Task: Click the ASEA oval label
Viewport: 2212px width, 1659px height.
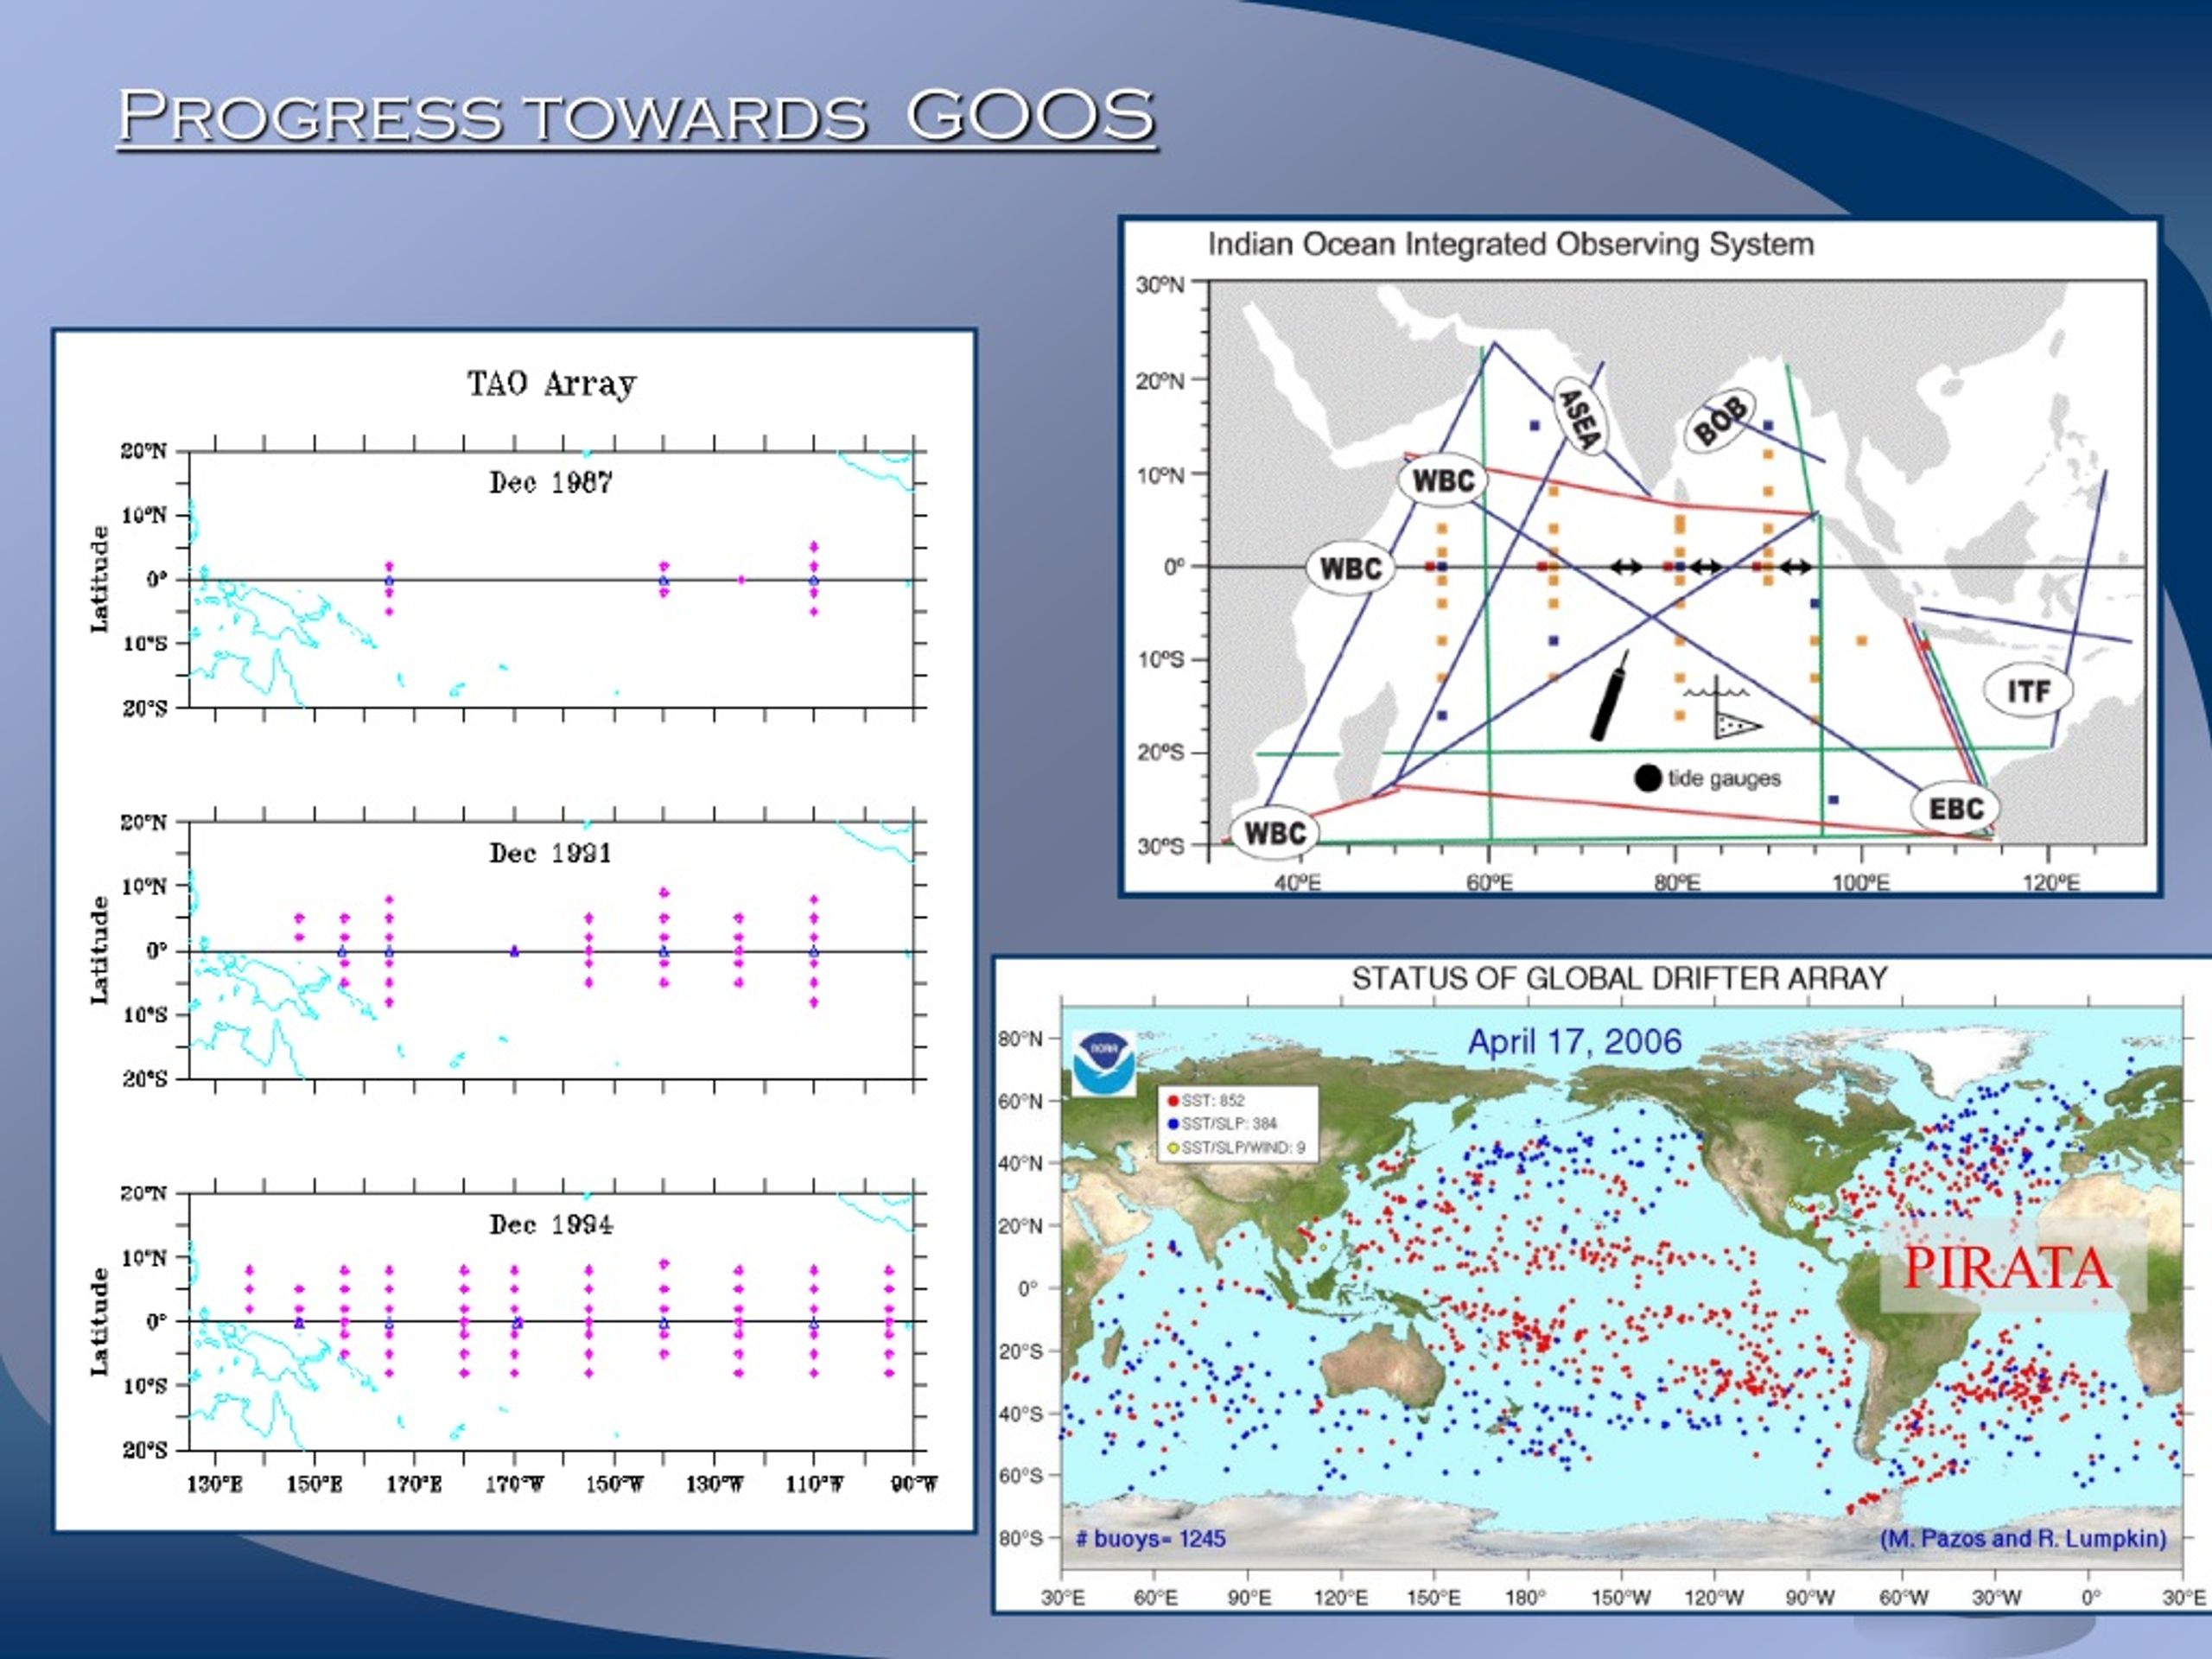Action: 1581,417
